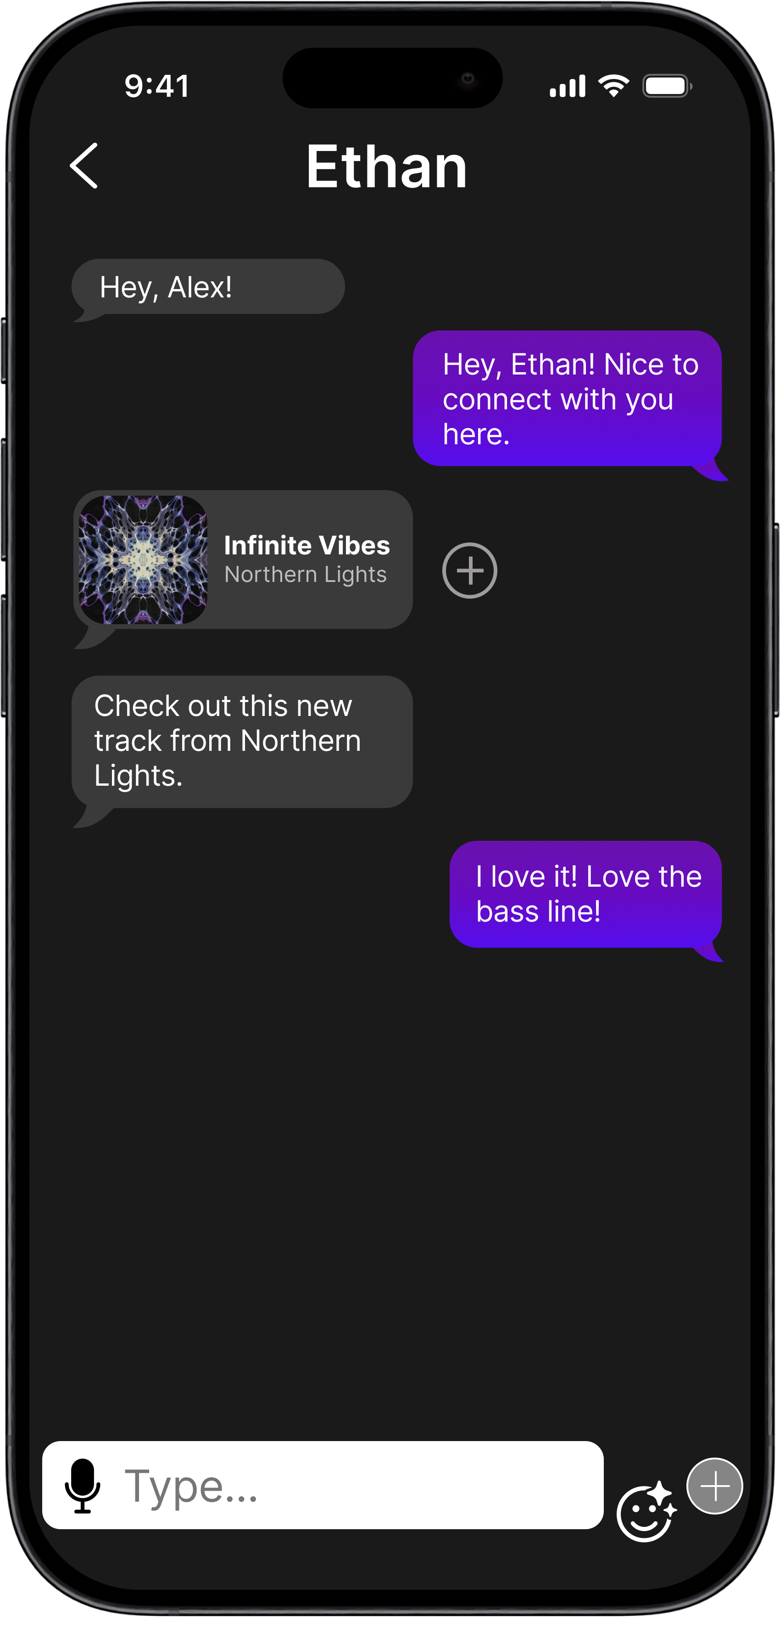The width and height of the screenshot is (780, 1632).
Task: Tap the 9:41 clock in status bar
Action: pyautogui.click(x=157, y=86)
